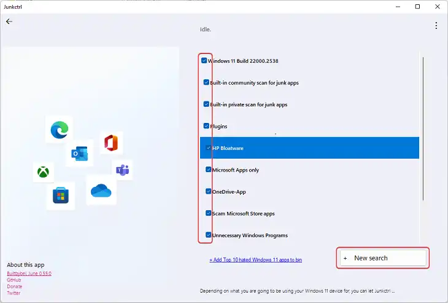Uncheck Microsoft Apps only checkbox
Image resolution: width=448 pixels, height=303 pixels.
pyautogui.click(x=208, y=170)
